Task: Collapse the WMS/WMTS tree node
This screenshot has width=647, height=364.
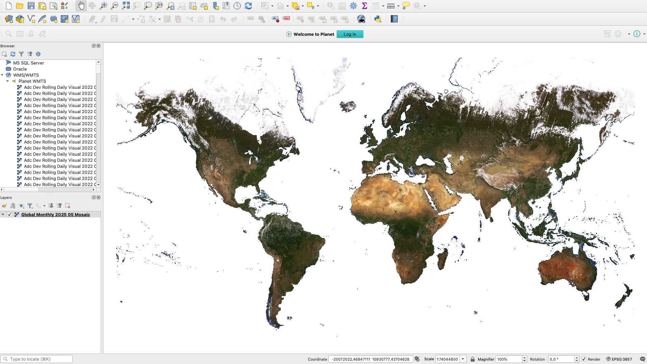Action: 2,75
